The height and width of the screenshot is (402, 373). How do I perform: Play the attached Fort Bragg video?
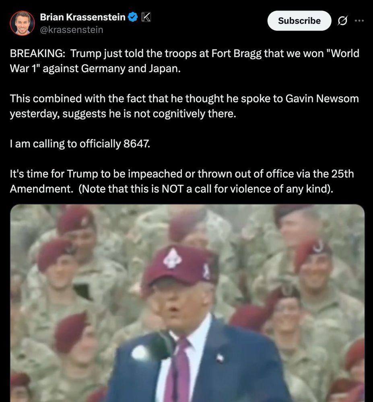tap(187, 303)
